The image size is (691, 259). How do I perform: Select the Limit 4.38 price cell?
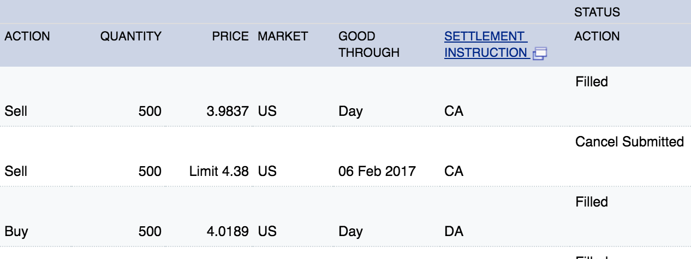pos(219,172)
